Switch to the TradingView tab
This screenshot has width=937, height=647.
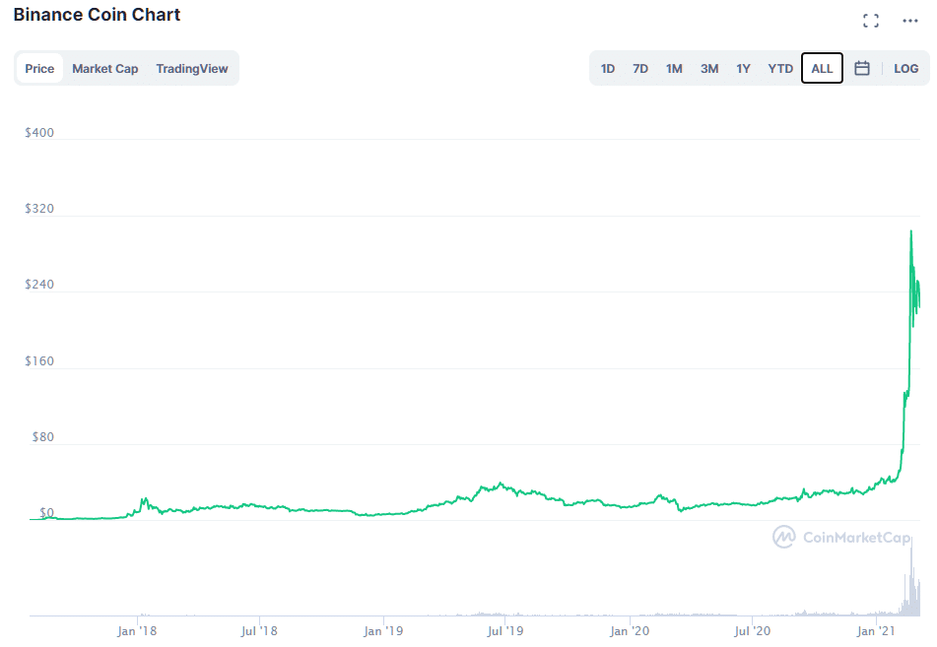192,69
